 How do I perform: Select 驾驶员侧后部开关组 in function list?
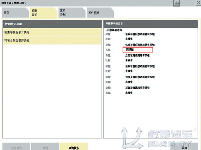click(52, 40)
